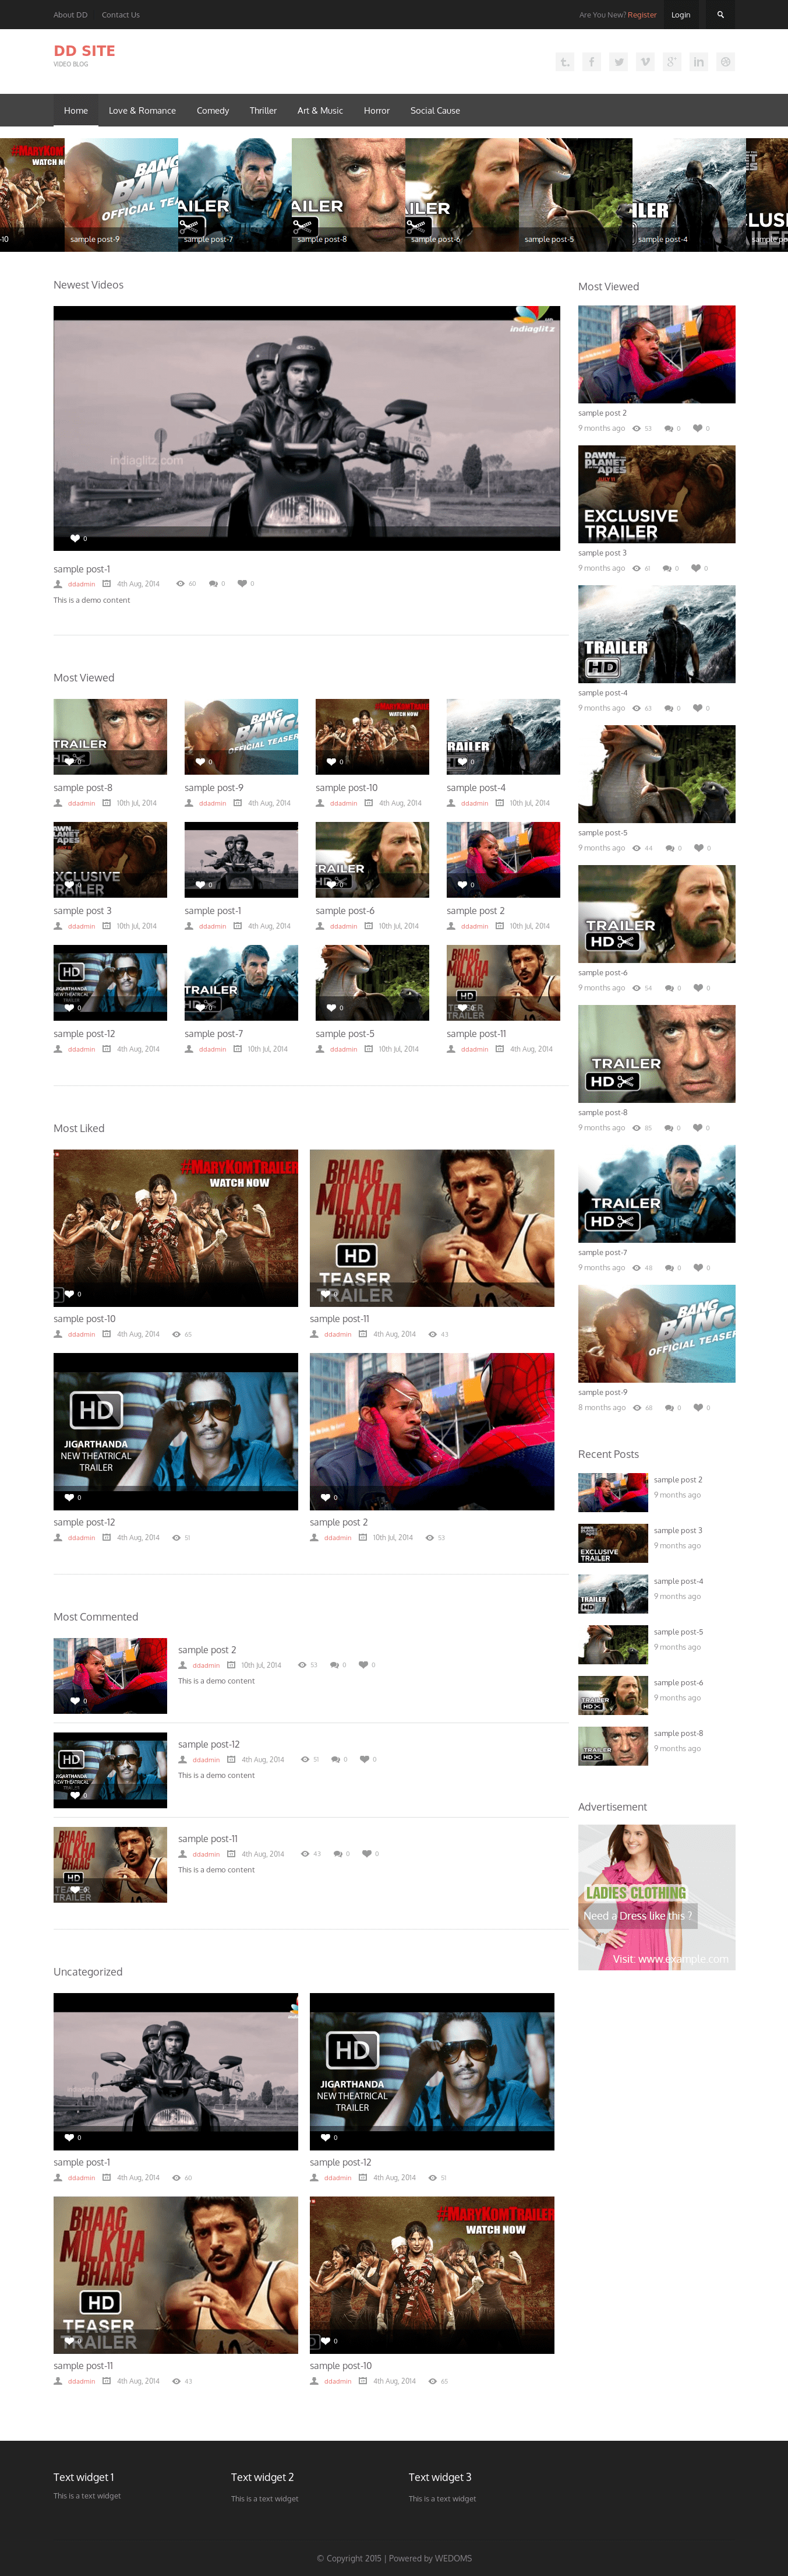Open the Comedy category
The height and width of the screenshot is (2576, 788).
[x=213, y=110]
